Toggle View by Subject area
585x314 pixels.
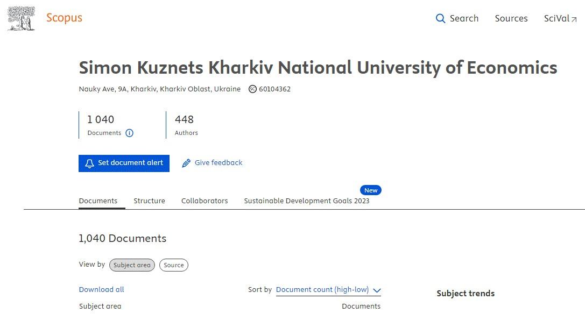coord(132,265)
